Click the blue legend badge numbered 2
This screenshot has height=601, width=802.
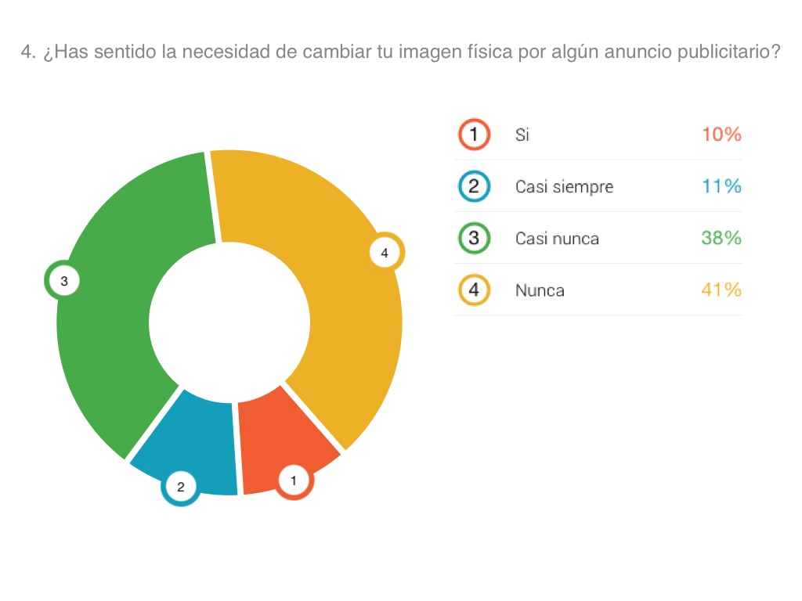pyautogui.click(x=474, y=186)
